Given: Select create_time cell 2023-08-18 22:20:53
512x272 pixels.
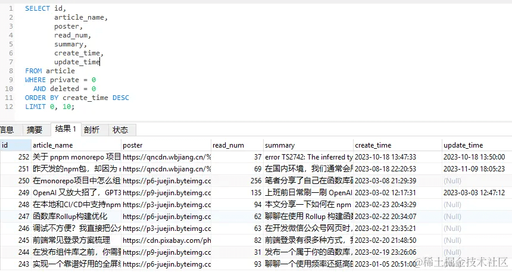Looking at the screenshot, I should 397,169.
